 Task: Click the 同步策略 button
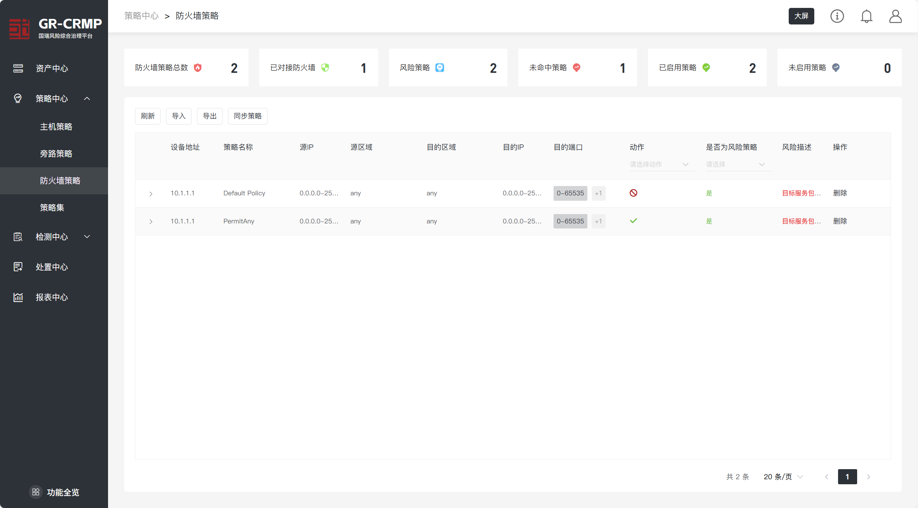[247, 116]
